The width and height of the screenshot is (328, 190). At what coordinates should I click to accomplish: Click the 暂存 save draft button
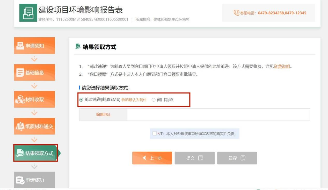coord(237,158)
